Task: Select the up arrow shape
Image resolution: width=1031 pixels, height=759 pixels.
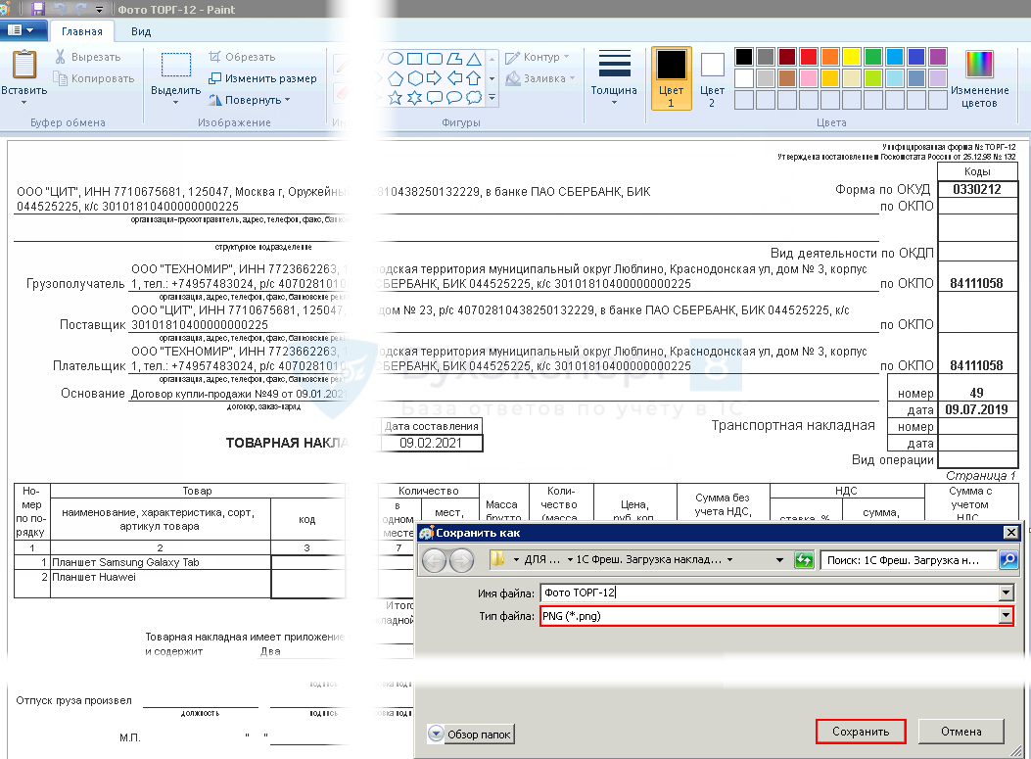Action: coord(474,78)
